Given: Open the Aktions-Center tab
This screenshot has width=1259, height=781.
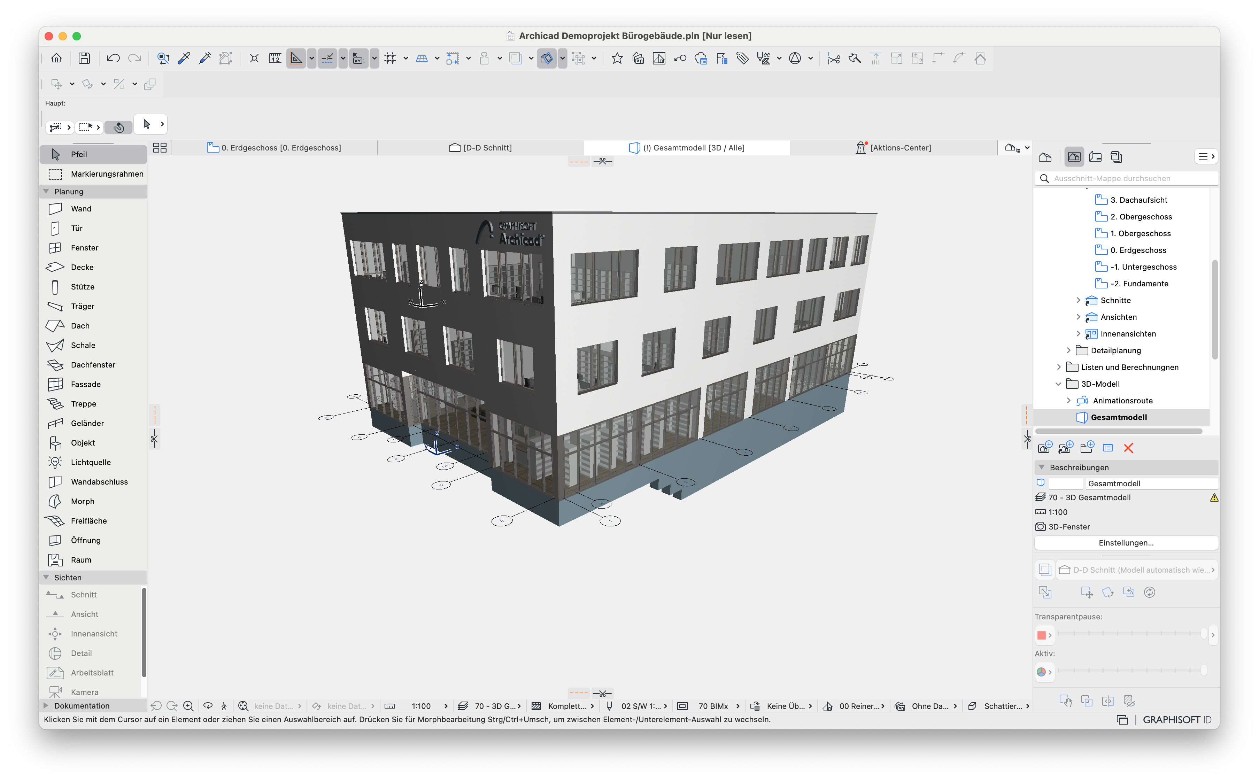Looking at the screenshot, I should click(893, 148).
